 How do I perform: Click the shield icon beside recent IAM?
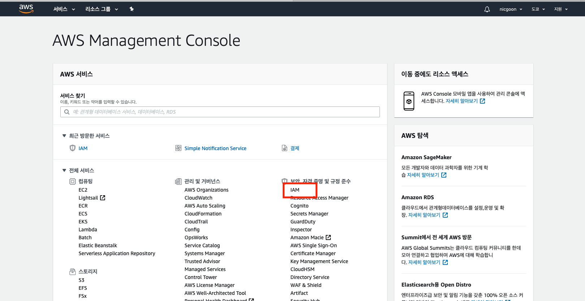tap(73, 148)
